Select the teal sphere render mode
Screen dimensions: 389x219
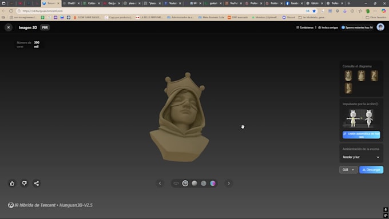pos(204,184)
